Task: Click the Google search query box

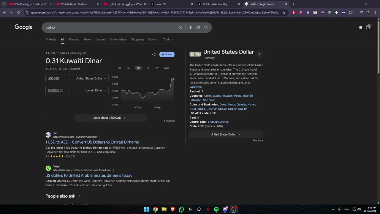Action: tap(110, 27)
